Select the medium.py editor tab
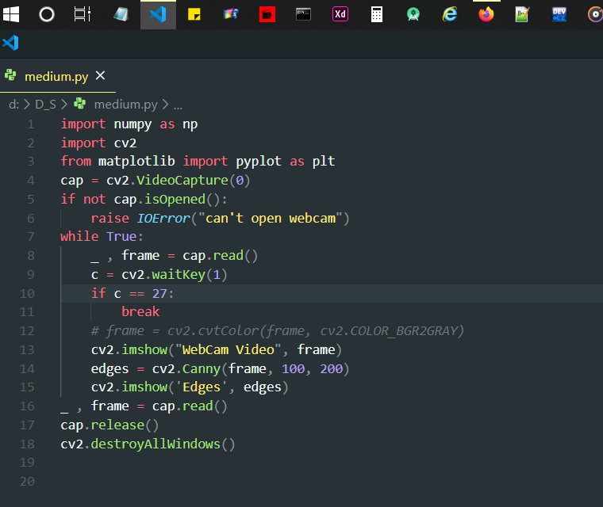 (58, 76)
